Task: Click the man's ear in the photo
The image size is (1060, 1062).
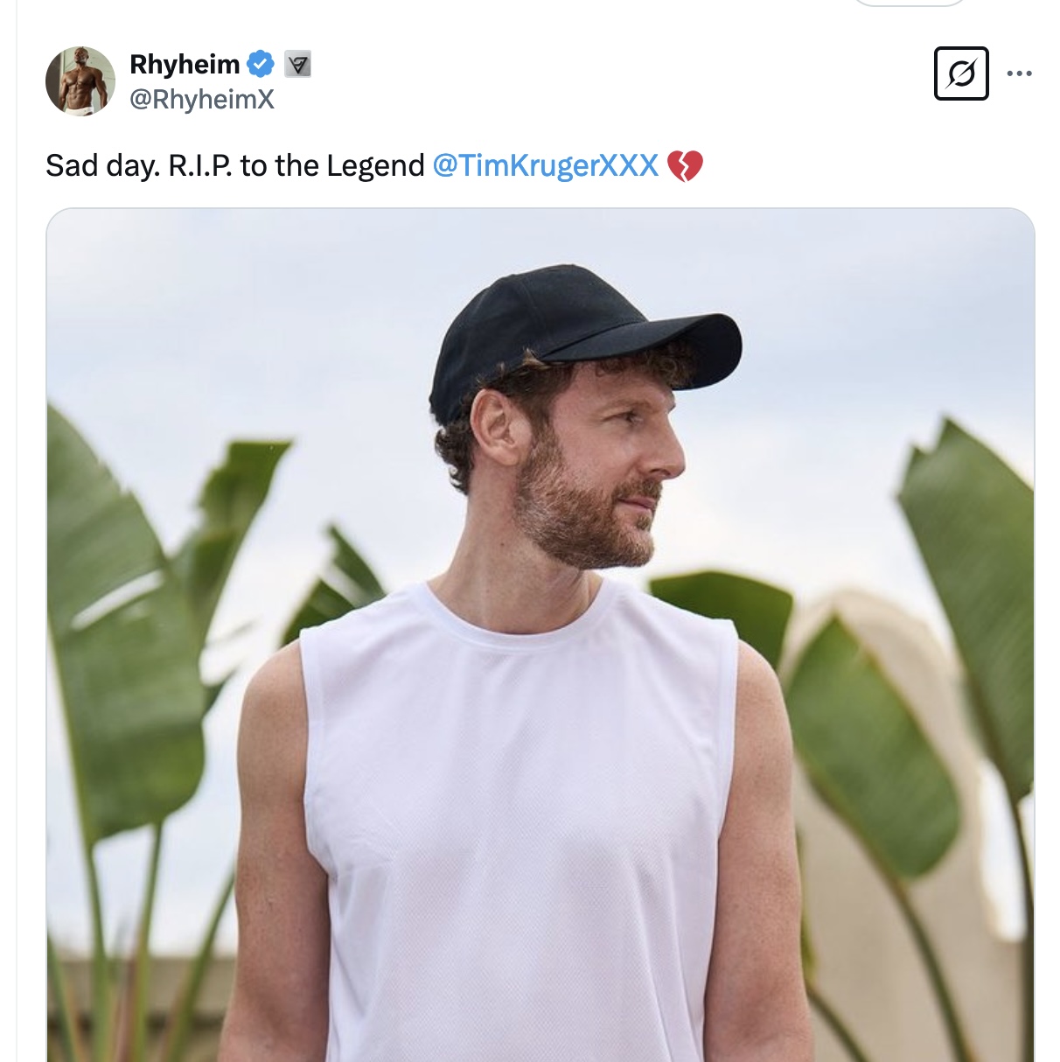Action: tap(496, 428)
